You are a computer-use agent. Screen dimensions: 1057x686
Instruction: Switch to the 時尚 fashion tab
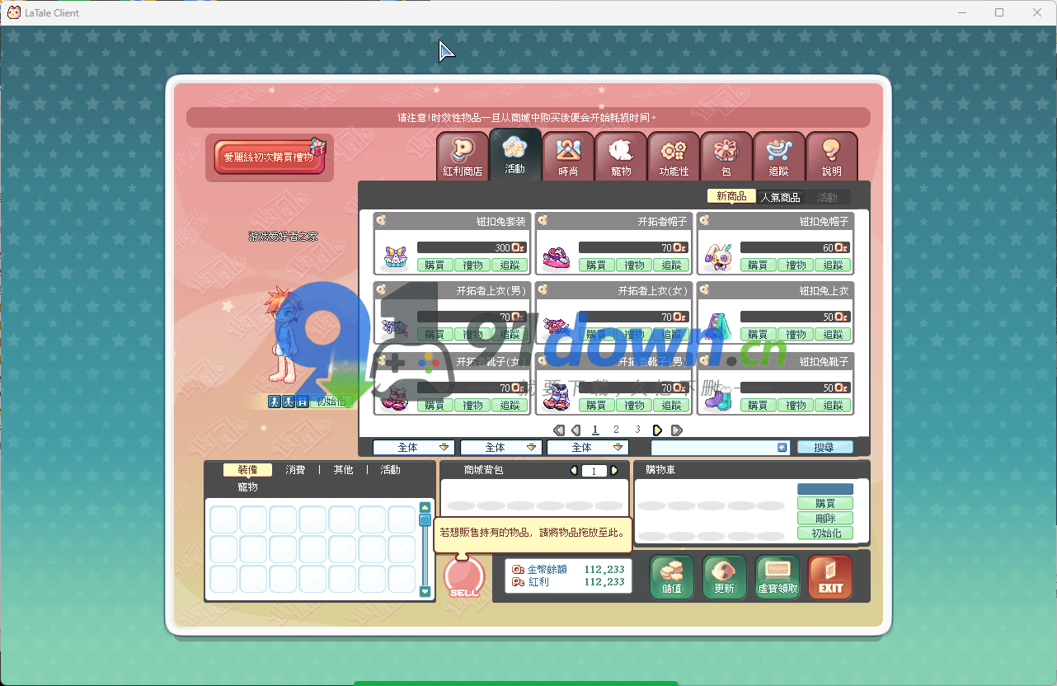[x=568, y=156]
